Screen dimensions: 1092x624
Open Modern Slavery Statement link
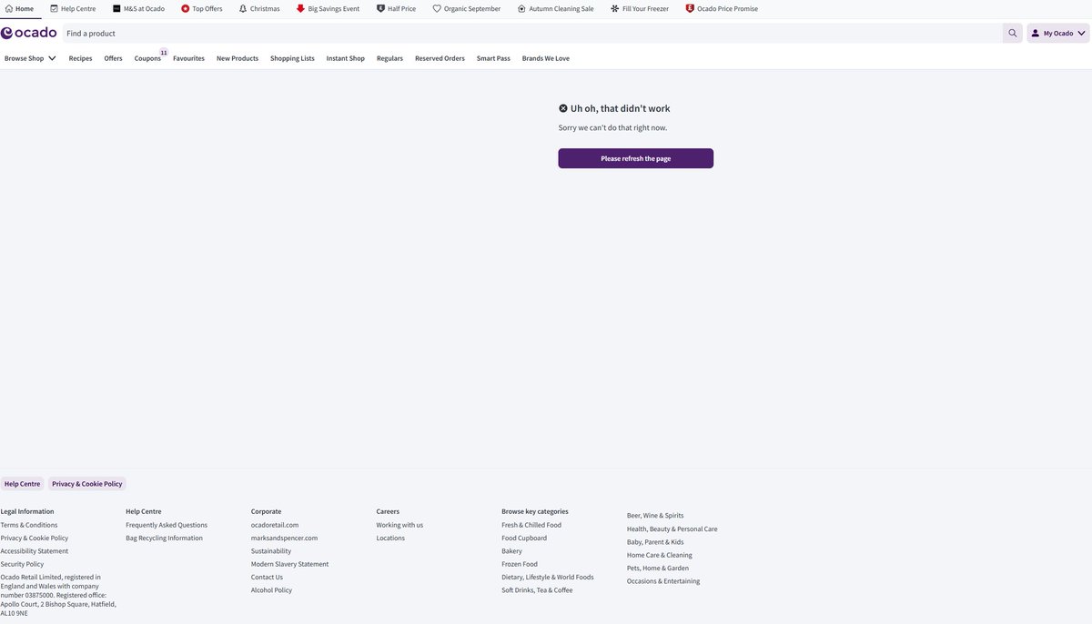coord(289,564)
